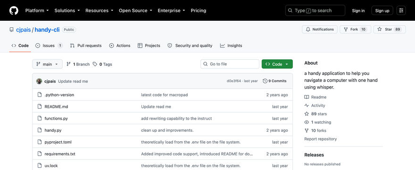The height and width of the screenshot is (170, 415).
Task: Click the star icon in Star button
Action: coord(380,29)
